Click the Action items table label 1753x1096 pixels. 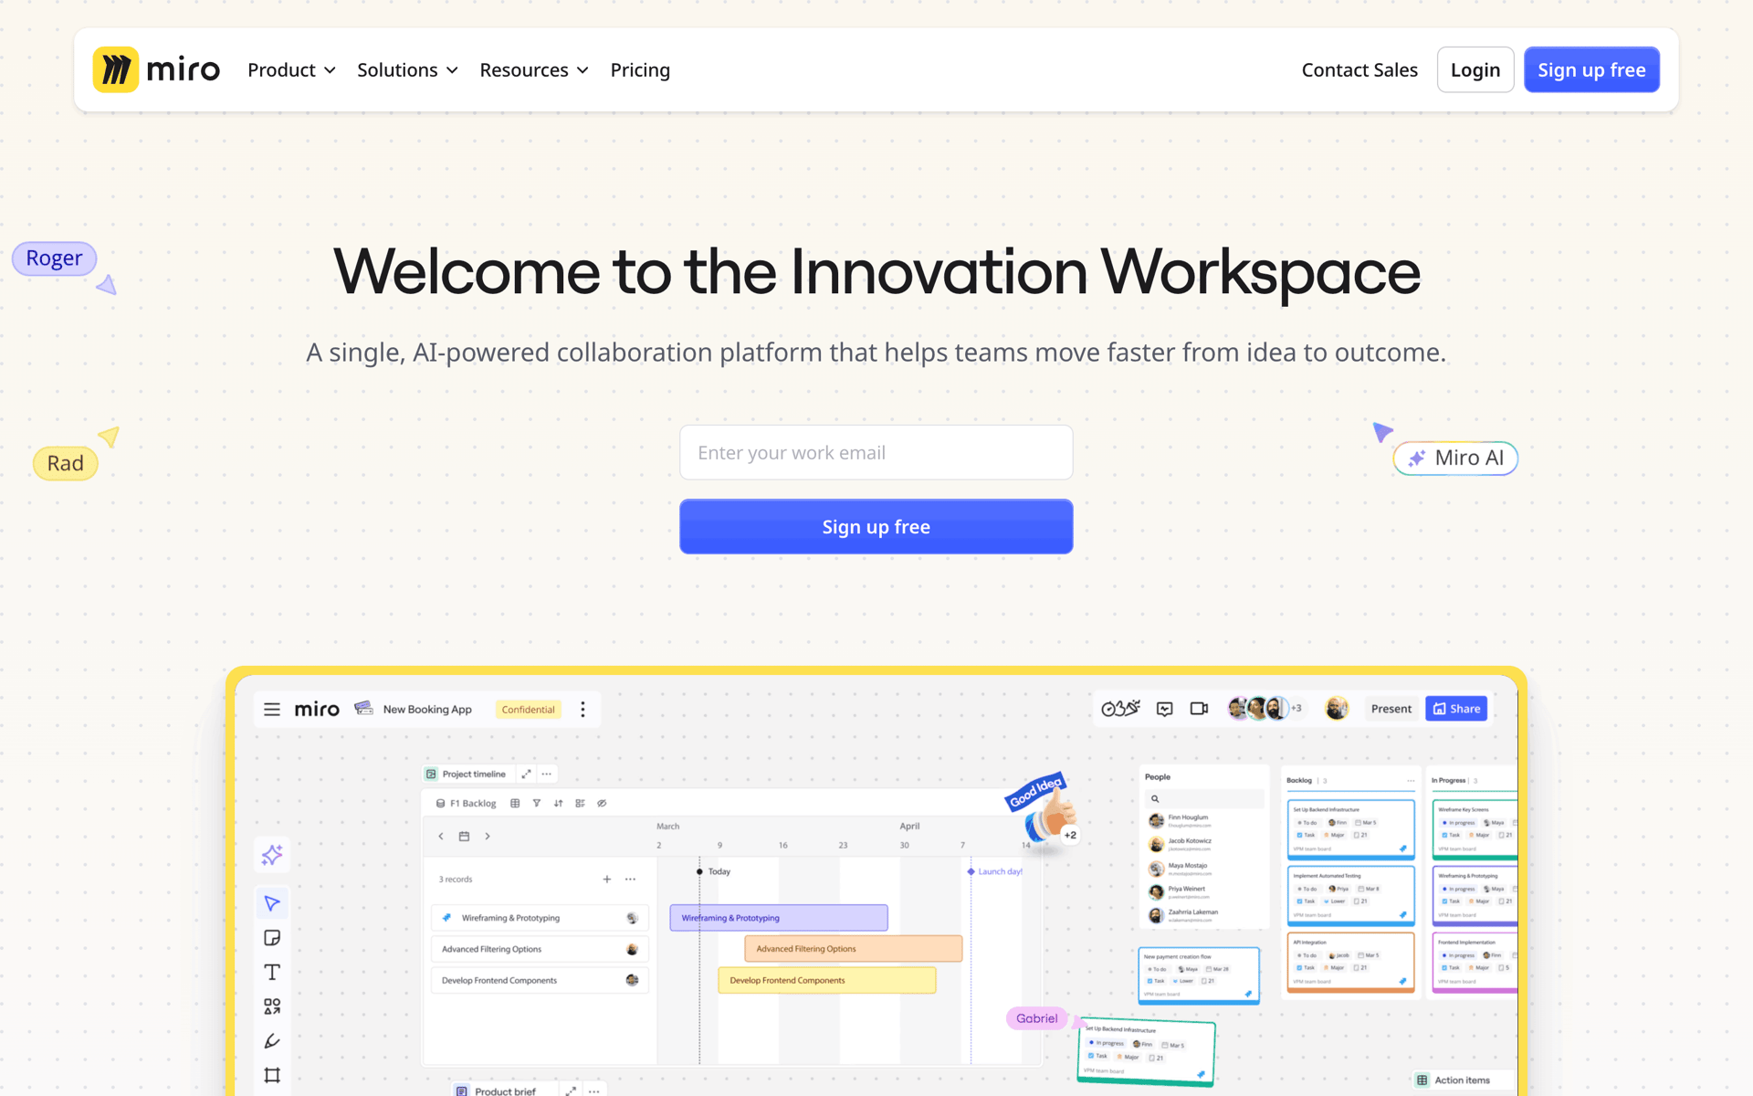(x=1462, y=1080)
